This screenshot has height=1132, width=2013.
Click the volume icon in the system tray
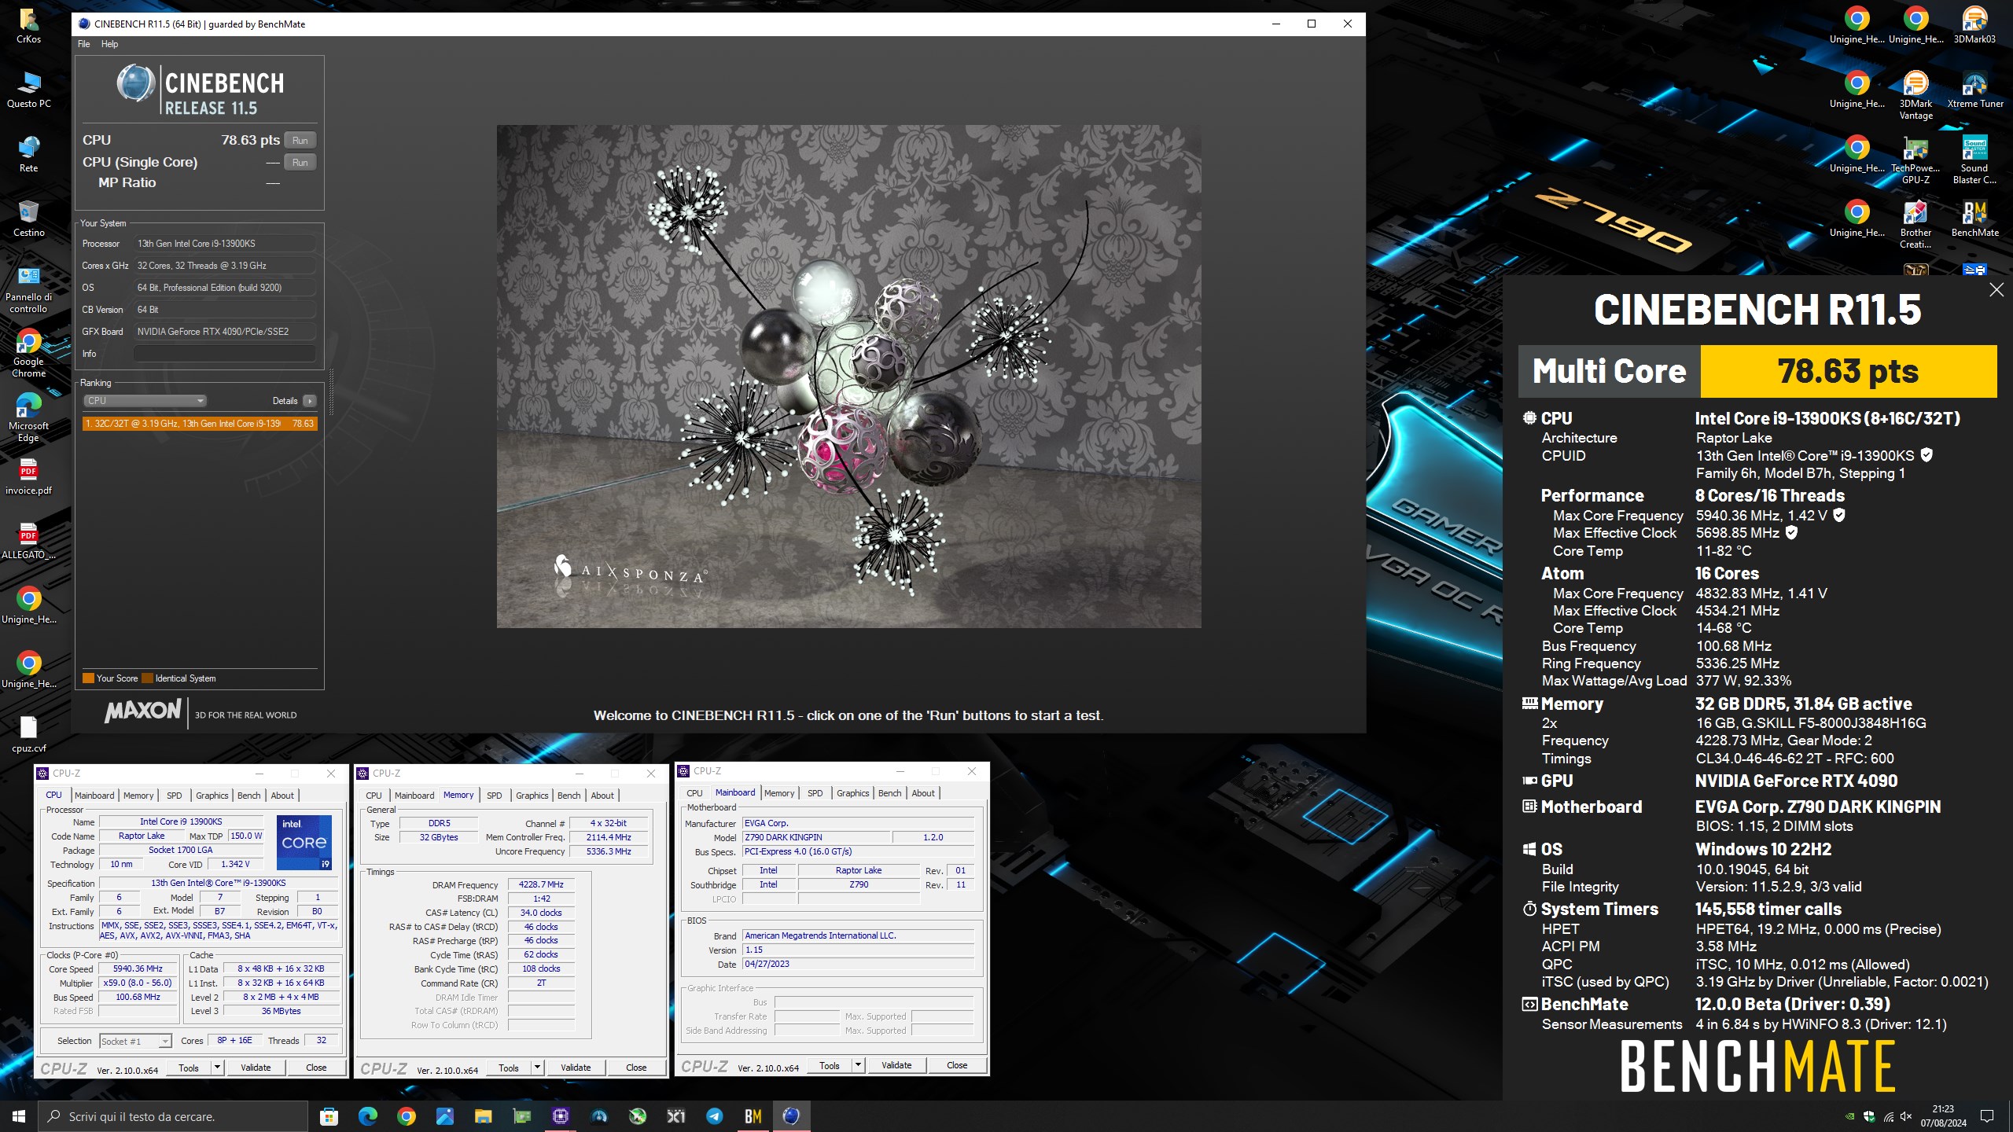1905,1116
